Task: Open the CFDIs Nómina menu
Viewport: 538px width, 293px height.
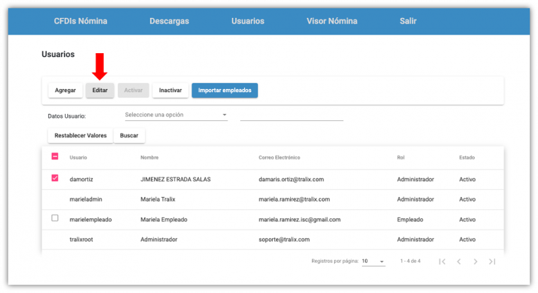Action: point(80,21)
